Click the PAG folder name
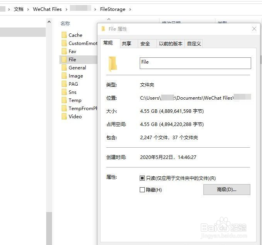Screen dimensions: 262x245 (x=73, y=84)
